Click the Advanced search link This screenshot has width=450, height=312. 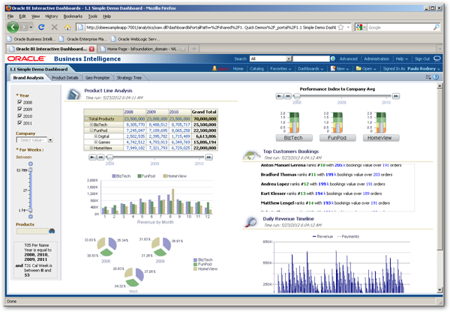[349, 58]
